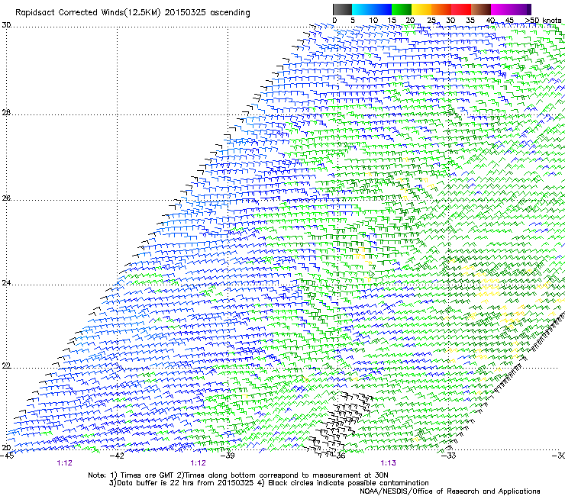Screen dimensions: 565x496
Task: Click the latitude label '30' on left axis
Action: (x=6, y=25)
